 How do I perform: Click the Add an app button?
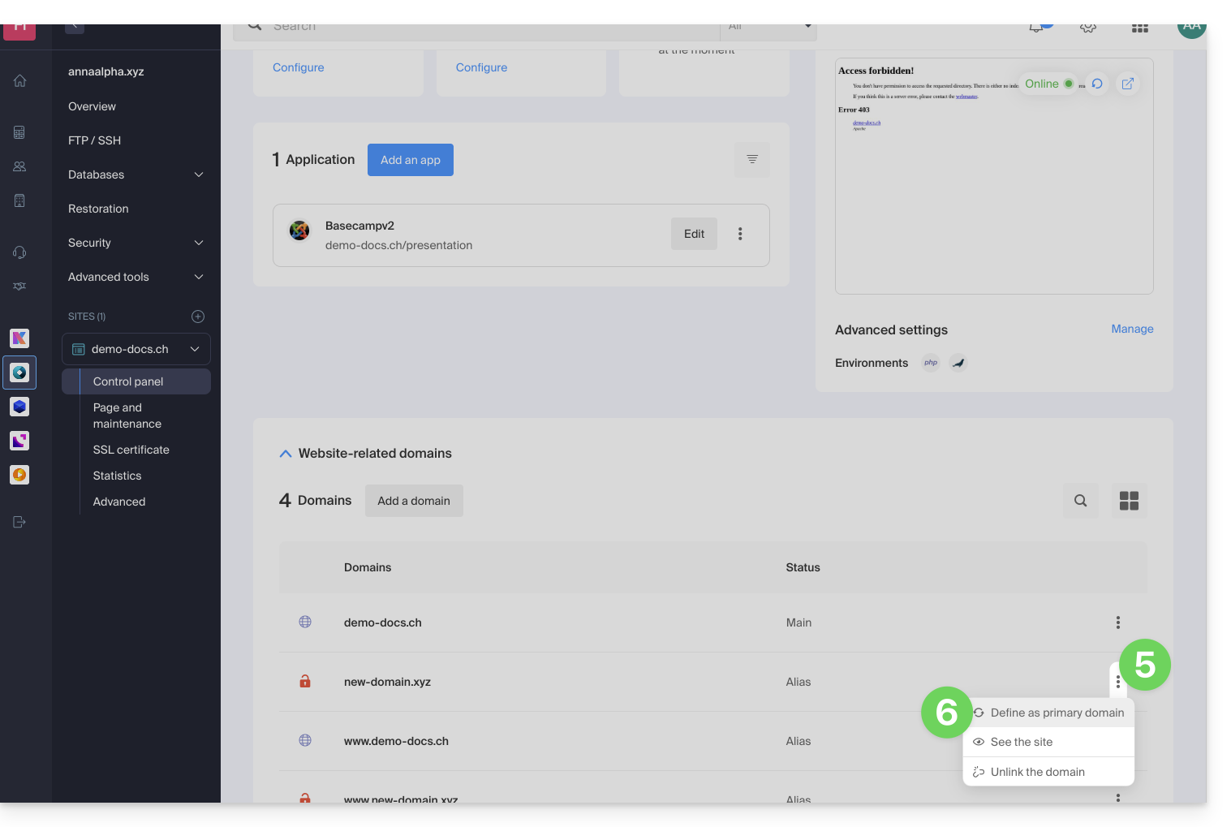(410, 160)
